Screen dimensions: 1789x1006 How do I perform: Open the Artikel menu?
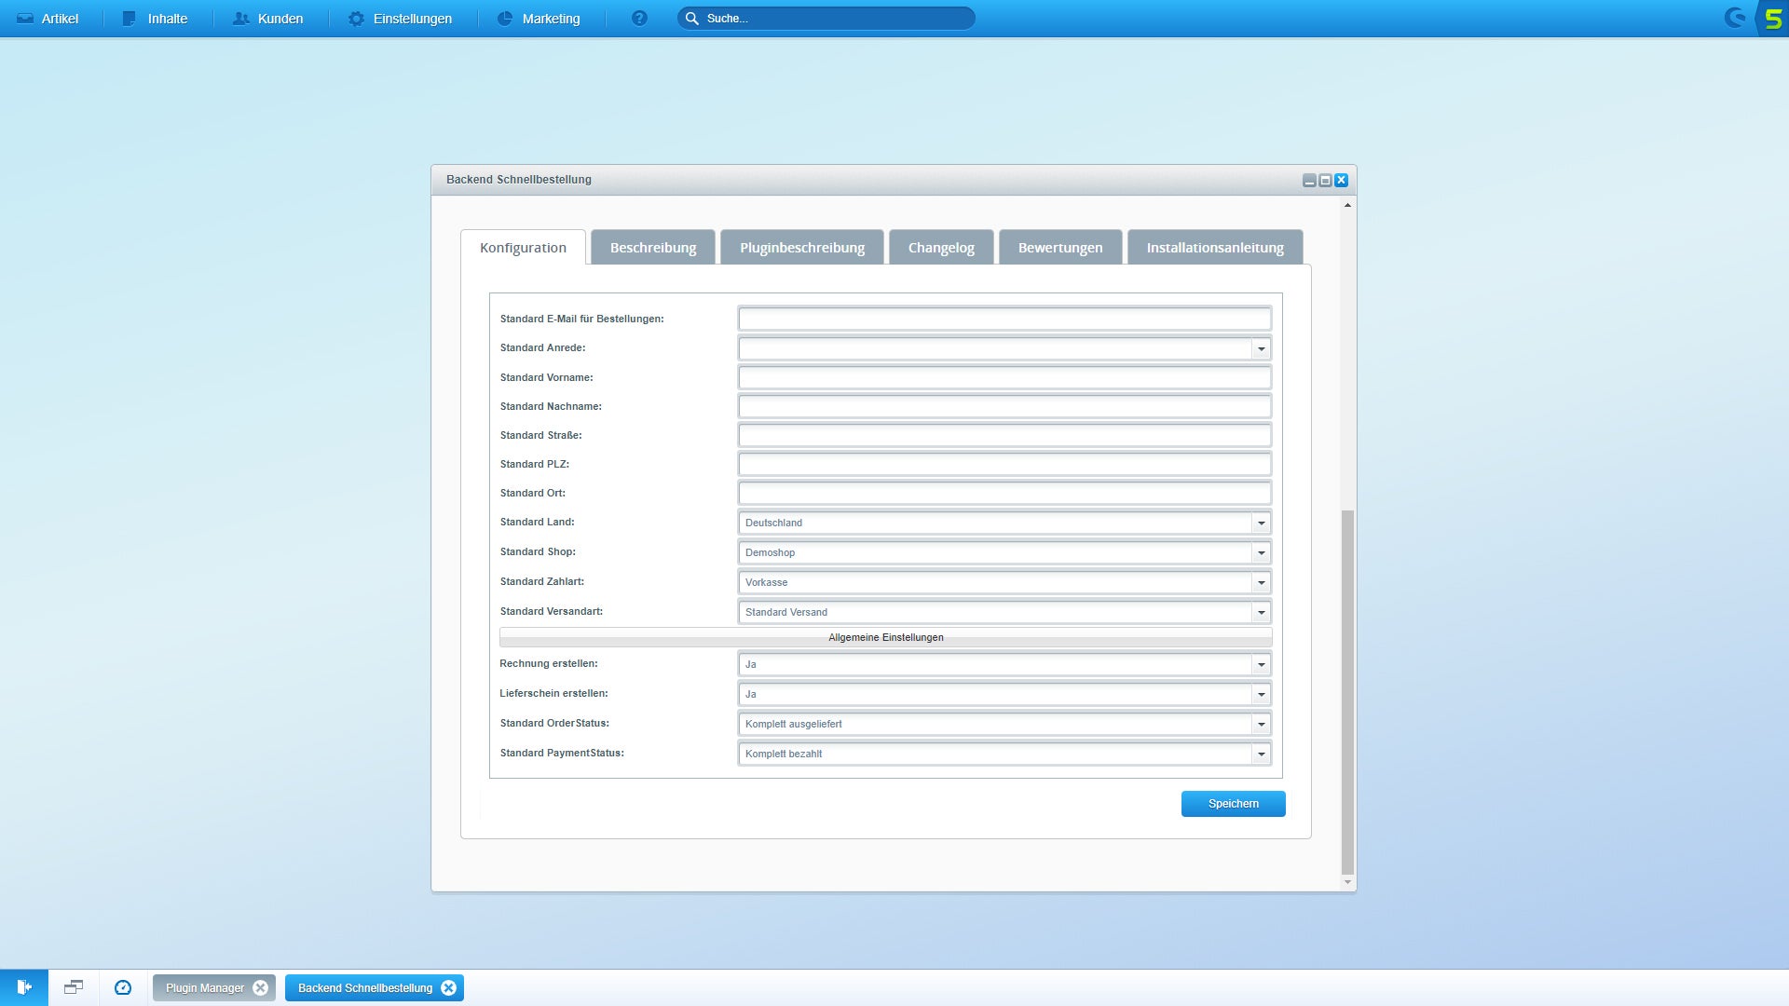pyautogui.click(x=48, y=19)
